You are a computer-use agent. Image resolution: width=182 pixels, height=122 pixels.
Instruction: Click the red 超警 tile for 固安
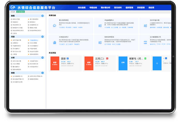coord(55,63)
